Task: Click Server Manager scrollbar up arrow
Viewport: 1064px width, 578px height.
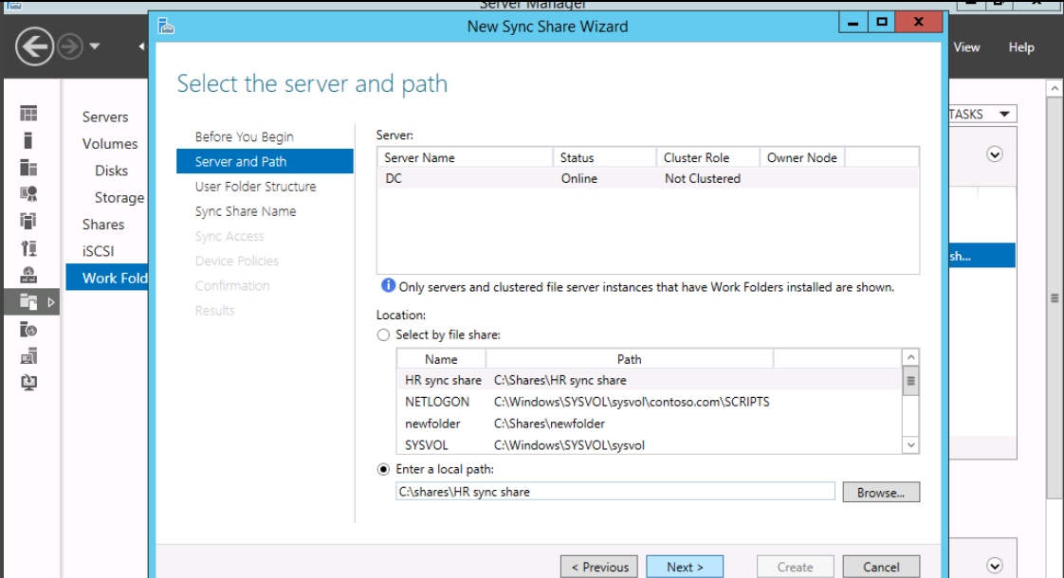Action: click(x=1055, y=88)
